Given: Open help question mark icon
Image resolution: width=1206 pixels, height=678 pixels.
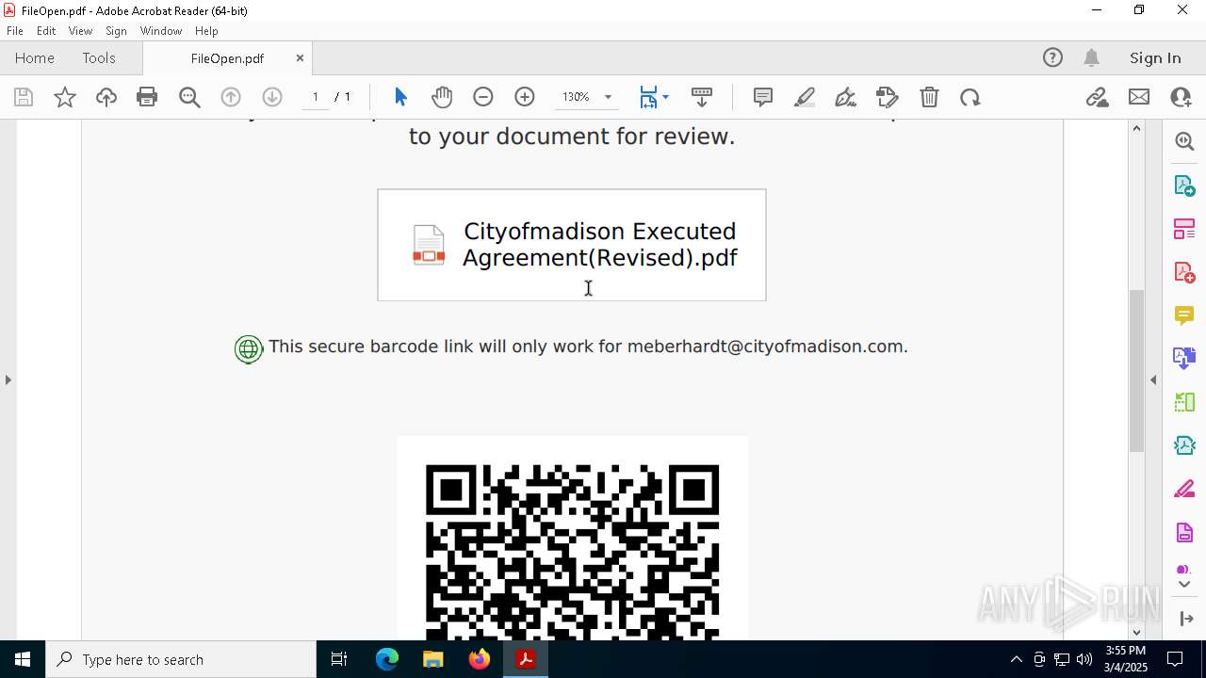Looking at the screenshot, I should (x=1052, y=58).
